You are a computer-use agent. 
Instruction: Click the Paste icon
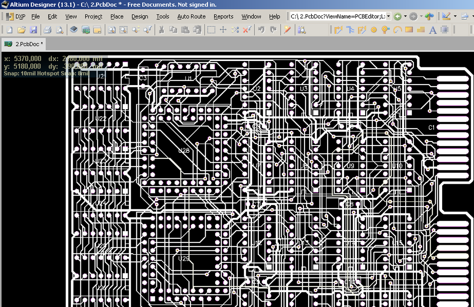(x=186, y=30)
